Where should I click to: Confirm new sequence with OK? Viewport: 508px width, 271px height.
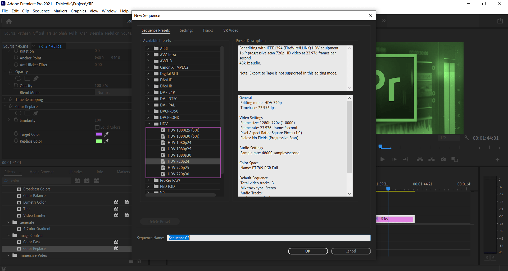tap(308, 251)
